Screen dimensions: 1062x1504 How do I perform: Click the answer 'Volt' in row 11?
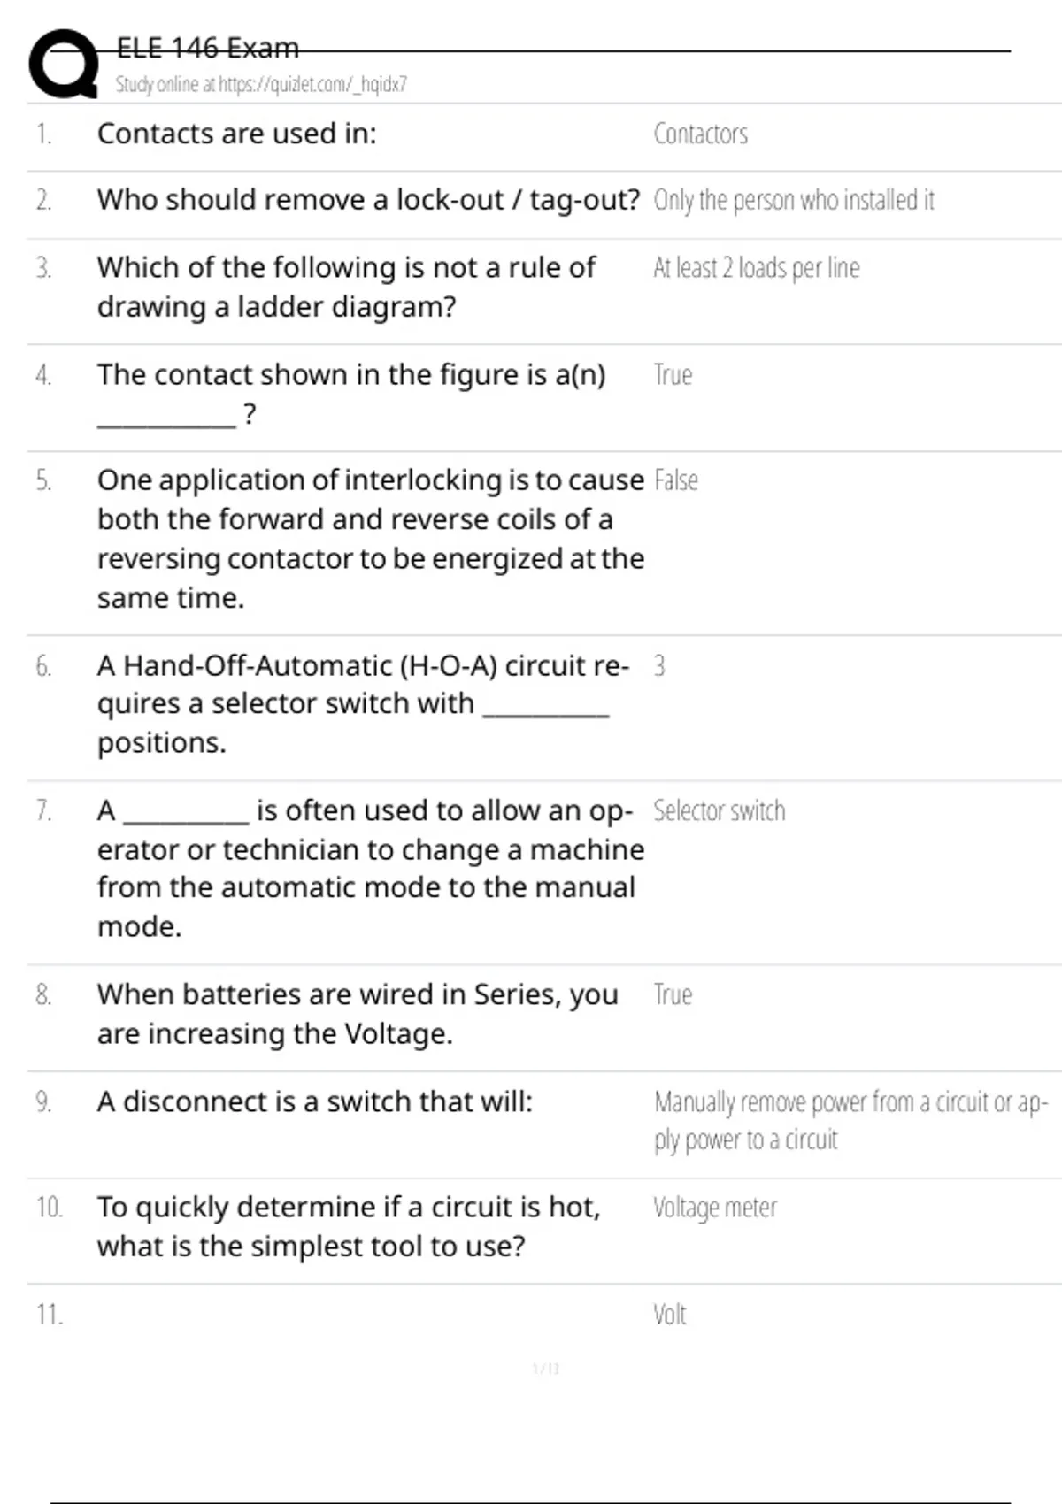point(670,1314)
